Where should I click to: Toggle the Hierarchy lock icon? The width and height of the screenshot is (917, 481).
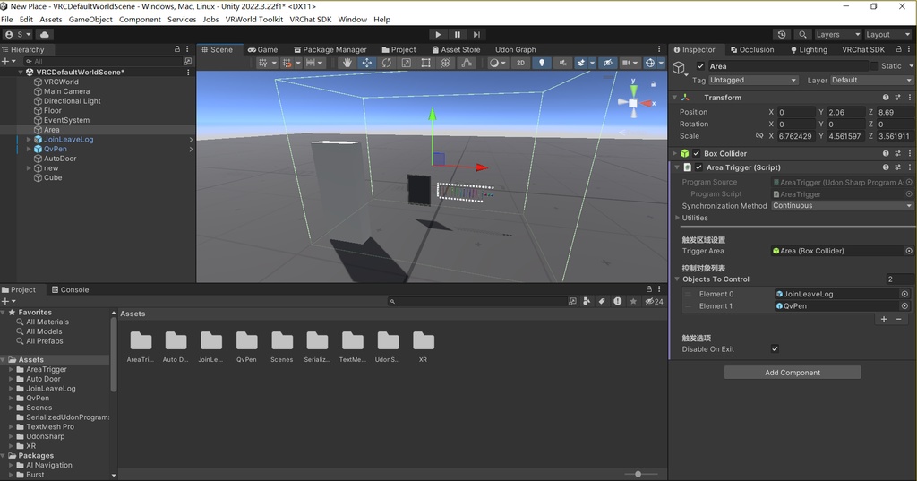(177, 49)
